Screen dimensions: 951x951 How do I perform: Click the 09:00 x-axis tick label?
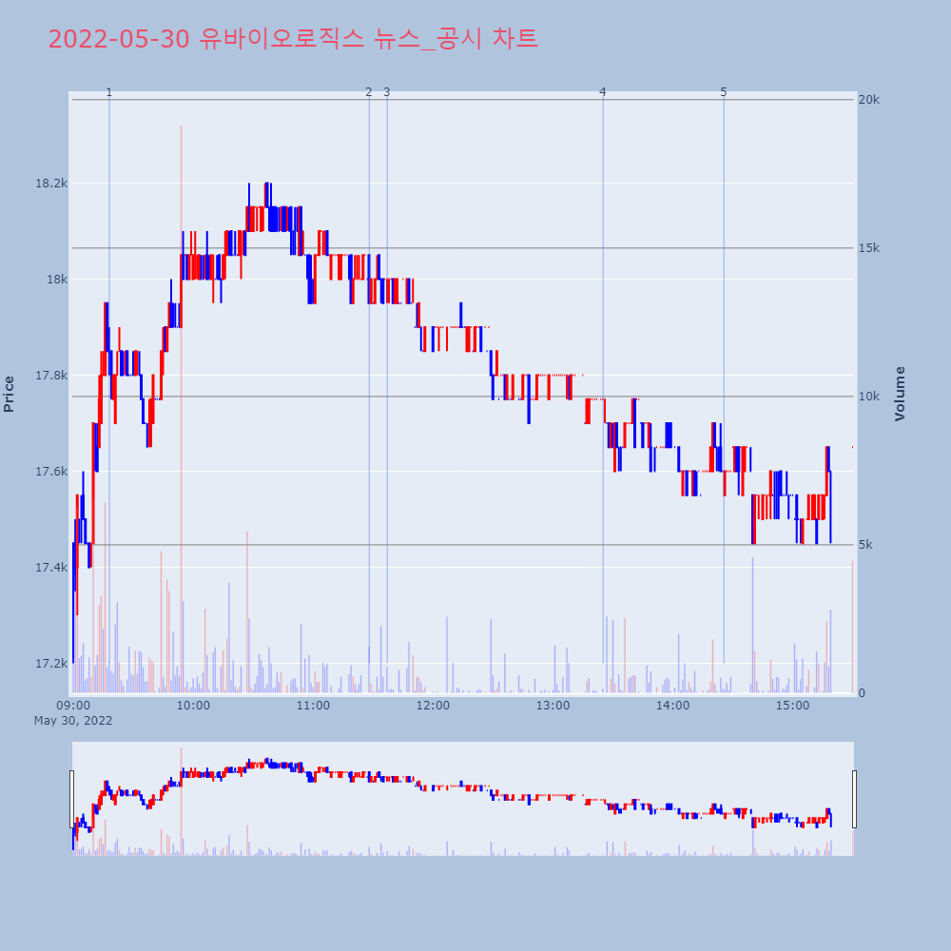click(73, 706)
